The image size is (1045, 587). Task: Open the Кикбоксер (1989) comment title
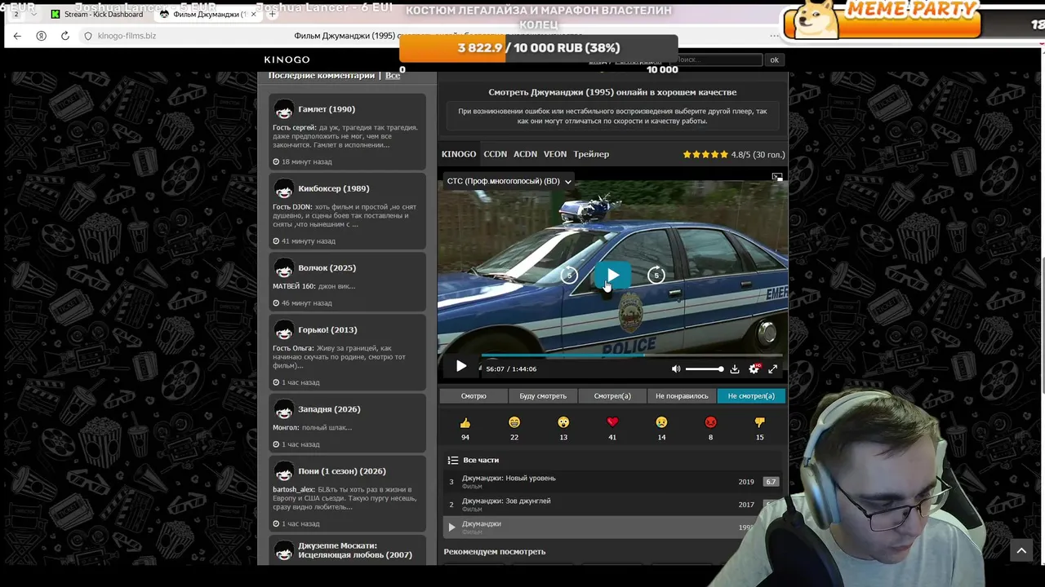(334, 188)
